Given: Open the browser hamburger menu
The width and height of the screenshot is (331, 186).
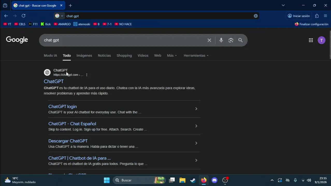Looking at the screenshot, I should coord(326,16).
